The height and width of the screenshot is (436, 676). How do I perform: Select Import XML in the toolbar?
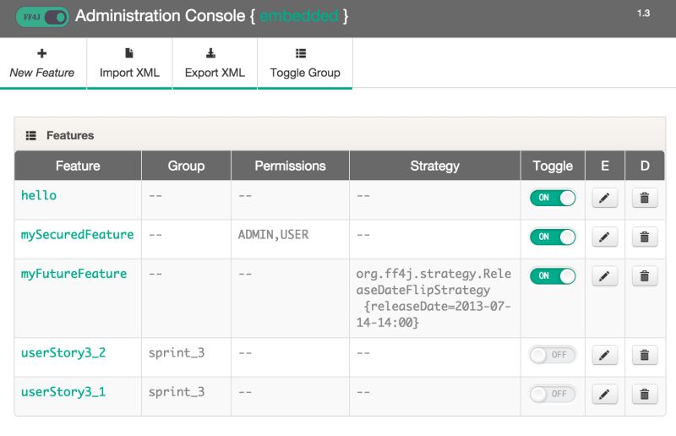click(129, 63)
